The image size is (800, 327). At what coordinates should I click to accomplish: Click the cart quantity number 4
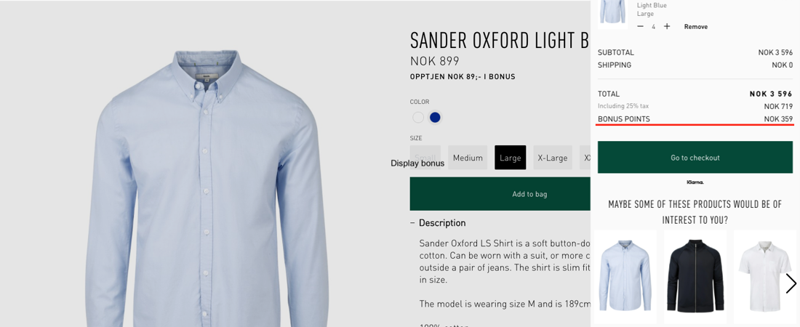coord(654,27)
